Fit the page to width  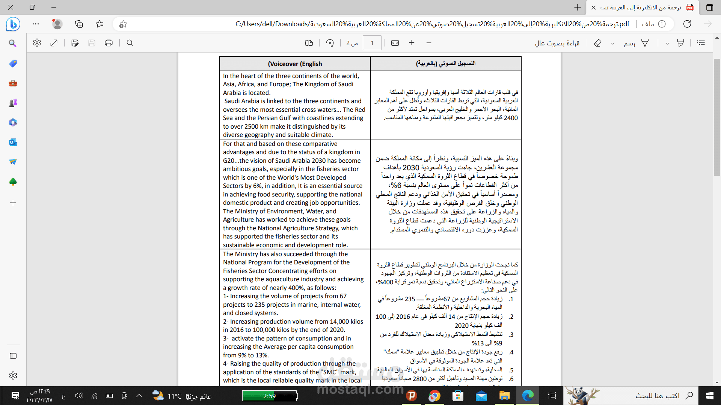pyautogui.click(x=395, y=43)
